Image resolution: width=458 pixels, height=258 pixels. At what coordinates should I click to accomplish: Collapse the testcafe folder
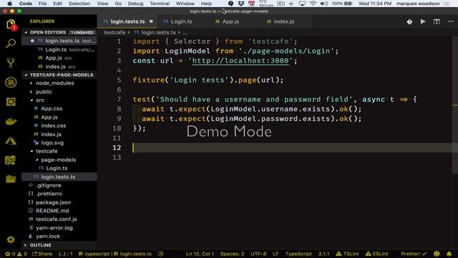click(47, 151)
